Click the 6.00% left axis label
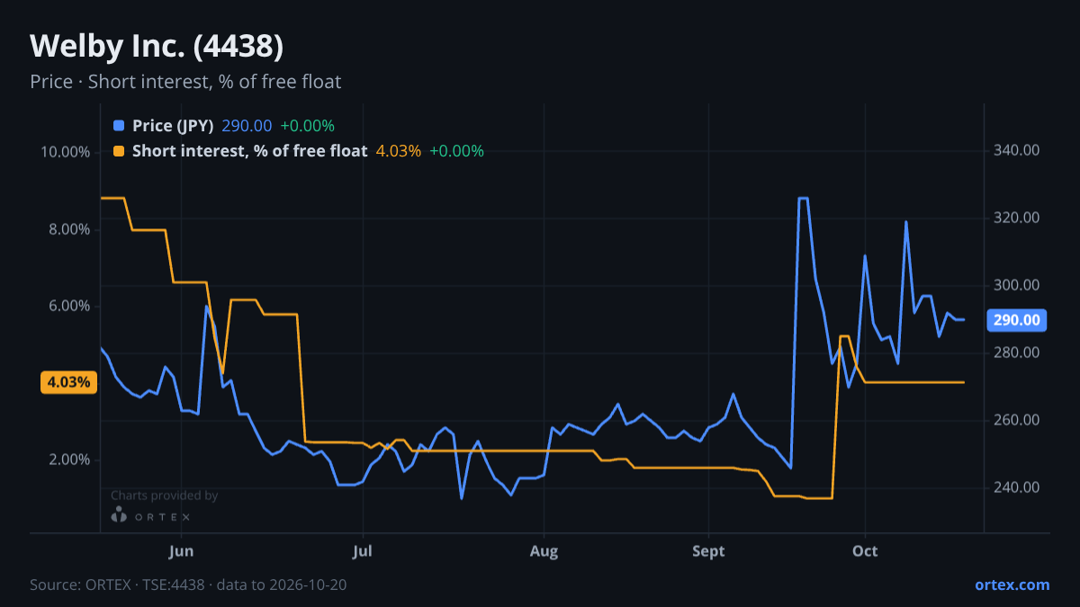This screenshot has width=1080, height=607. point(69,306)
